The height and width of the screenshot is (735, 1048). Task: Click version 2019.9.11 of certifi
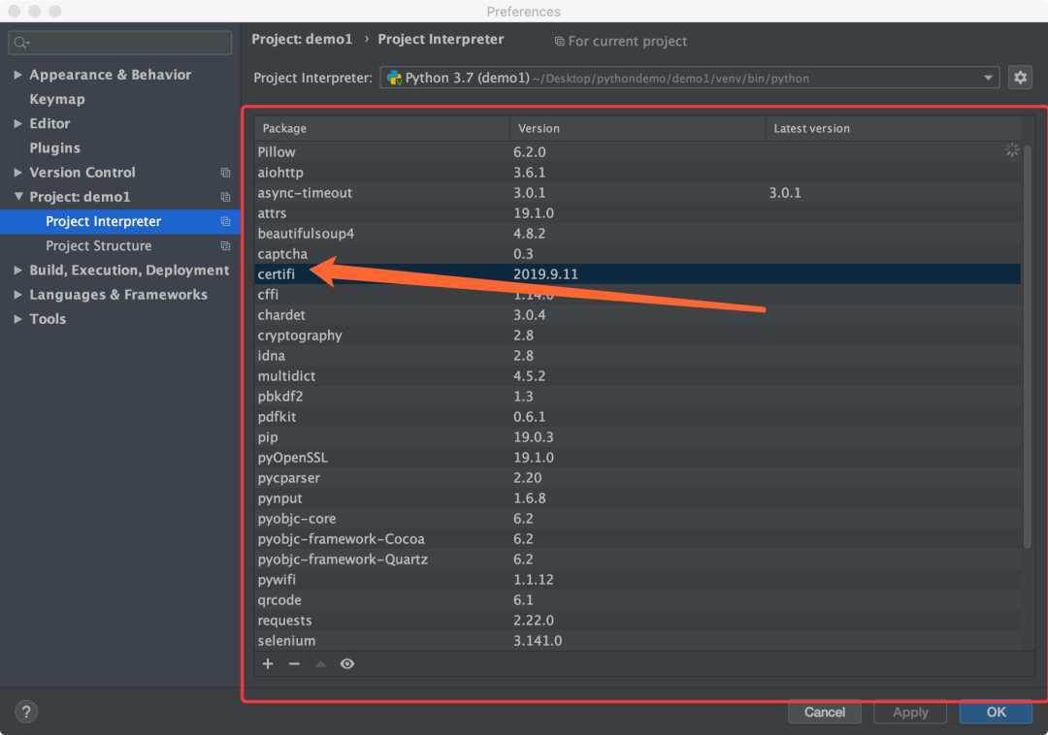545,274
